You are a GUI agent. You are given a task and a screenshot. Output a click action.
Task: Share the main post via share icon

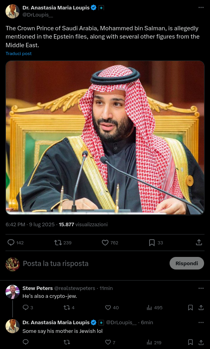(x=199, y=242)
